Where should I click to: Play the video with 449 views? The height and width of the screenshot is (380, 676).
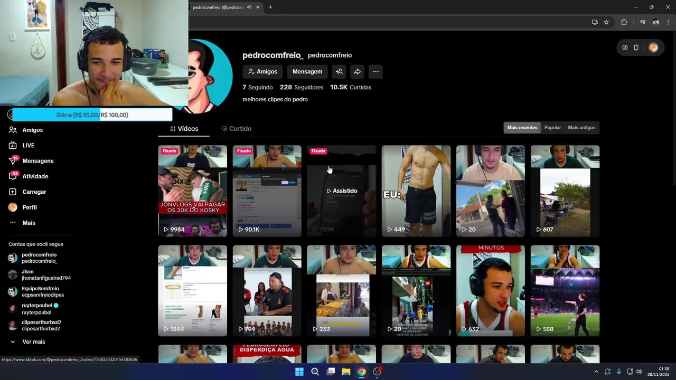tap(416, 191)
